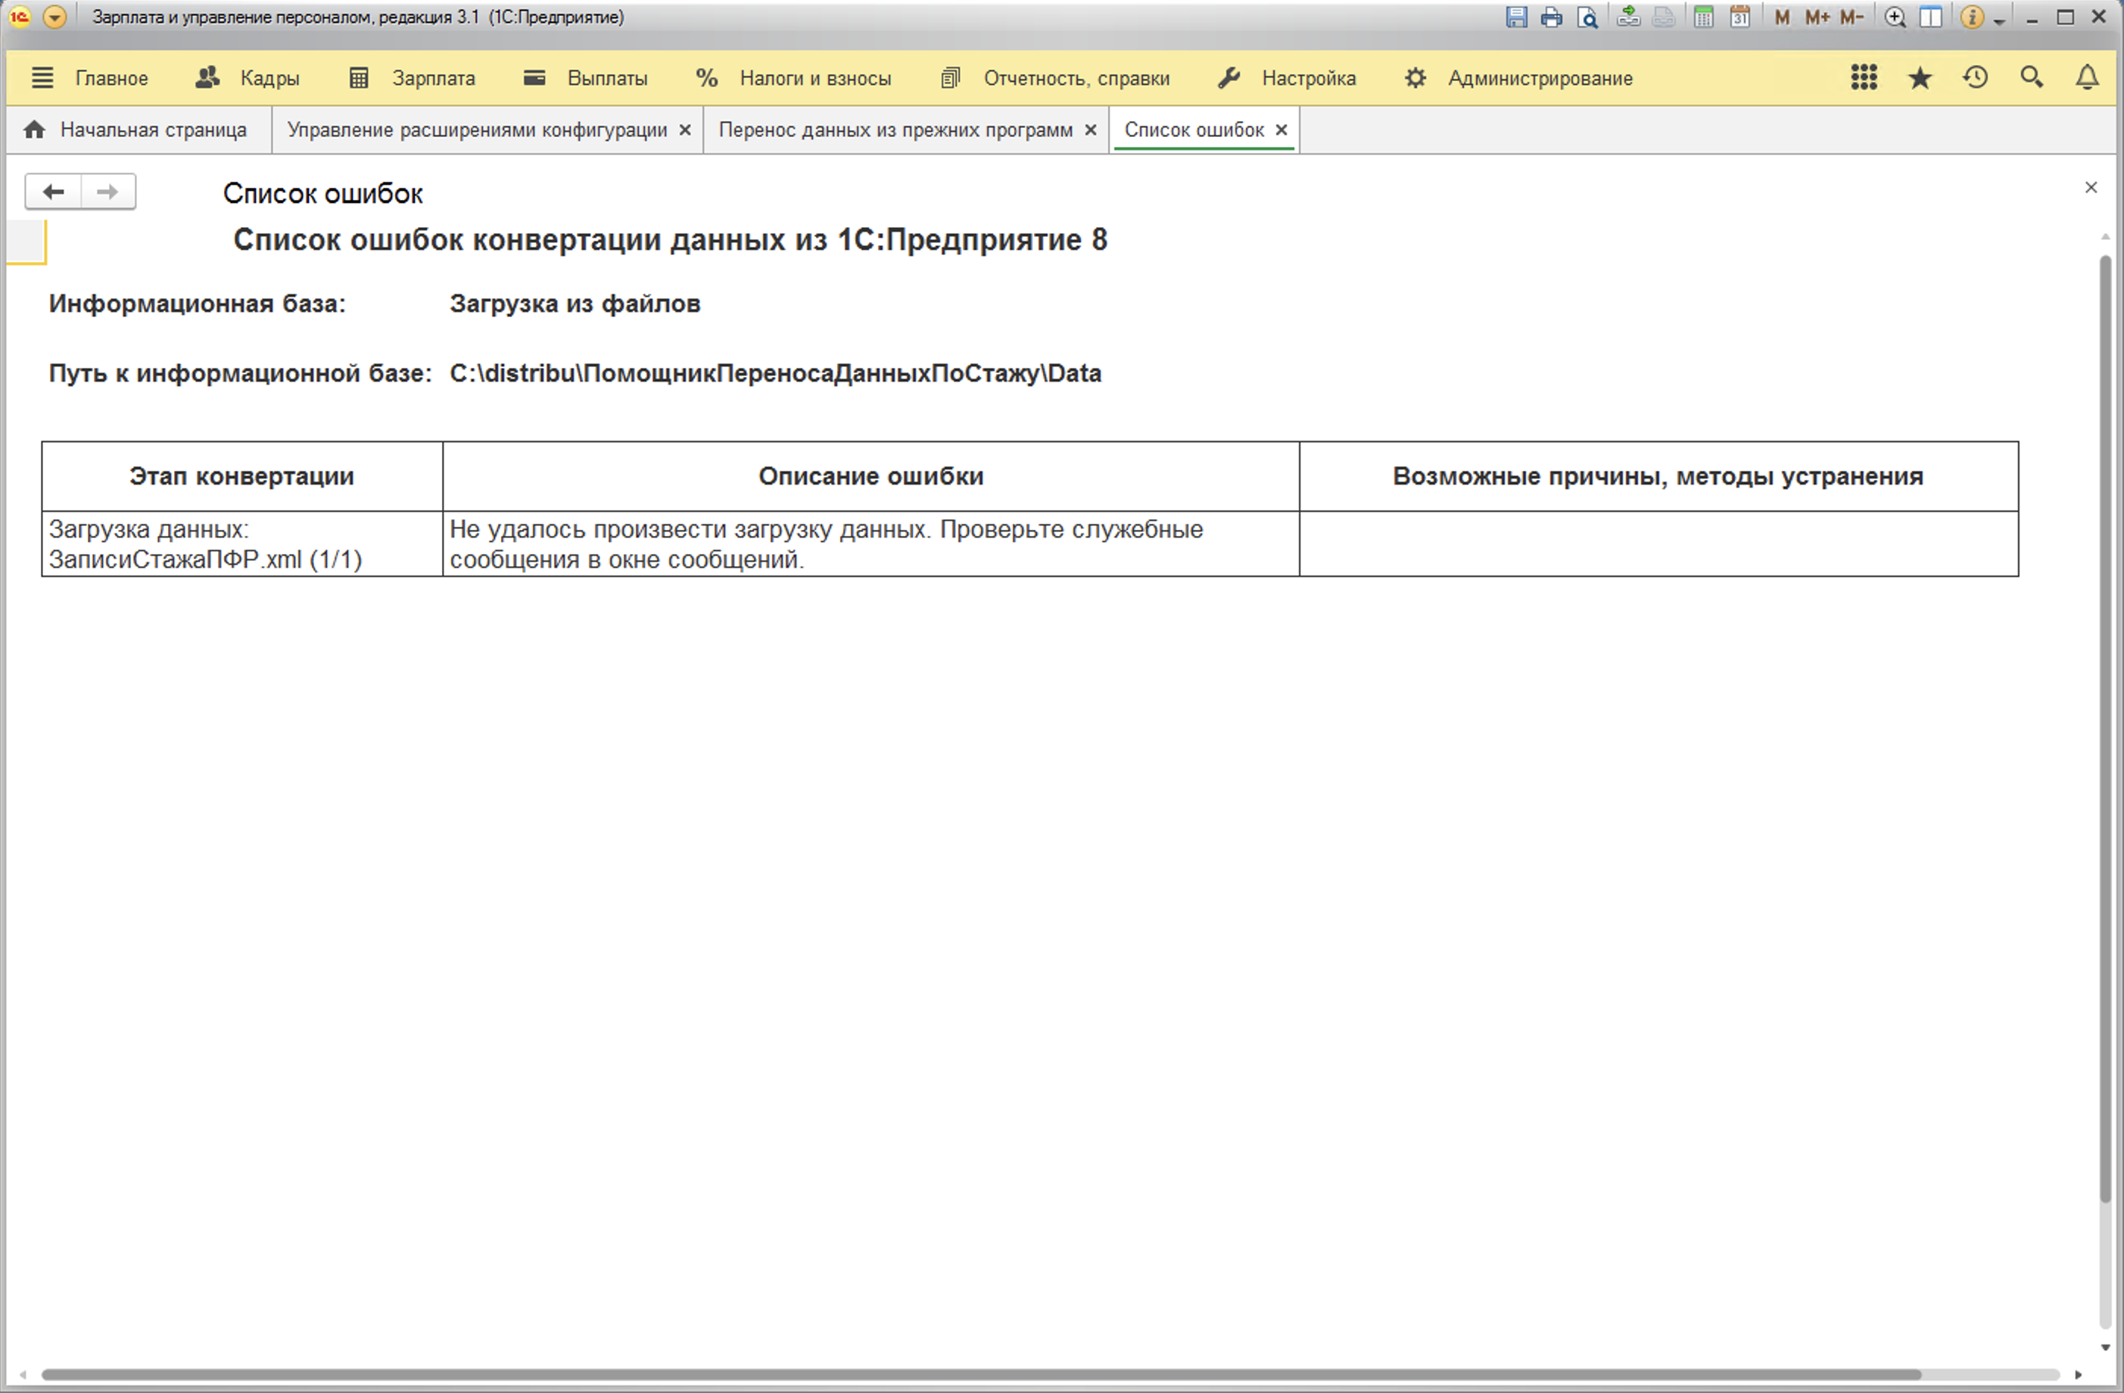Click the M- memory subtract button
Image resolution: width=2124 pixels, height=1393 pixels.
tap(1851, 17)
